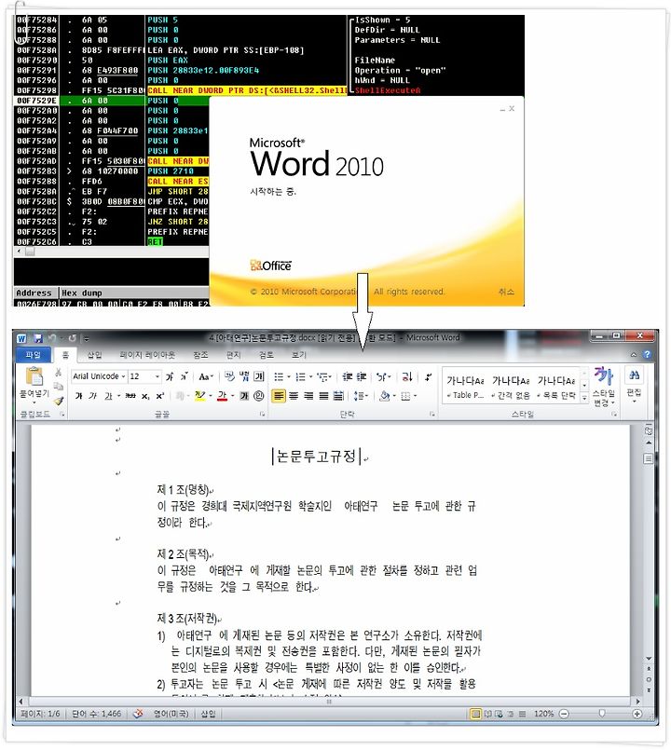Select the Format Painter brush icon
The width and height of the screenshot is (671, 750).
click(x=59, y=401)
